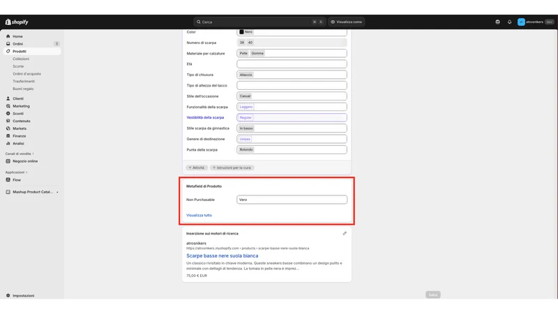Click the Gomma material tag

click(257, 53)
